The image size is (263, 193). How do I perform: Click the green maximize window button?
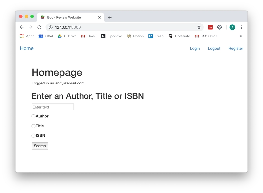tap(32, 16)
